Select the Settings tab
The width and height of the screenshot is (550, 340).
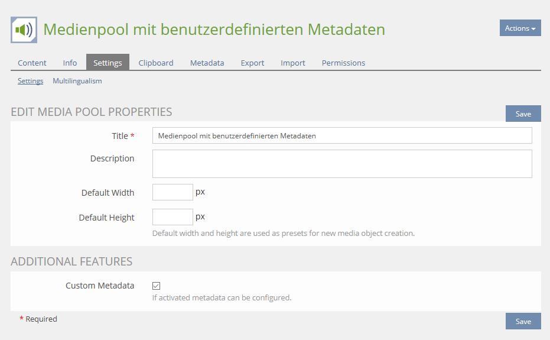click(x=108, y=63)
